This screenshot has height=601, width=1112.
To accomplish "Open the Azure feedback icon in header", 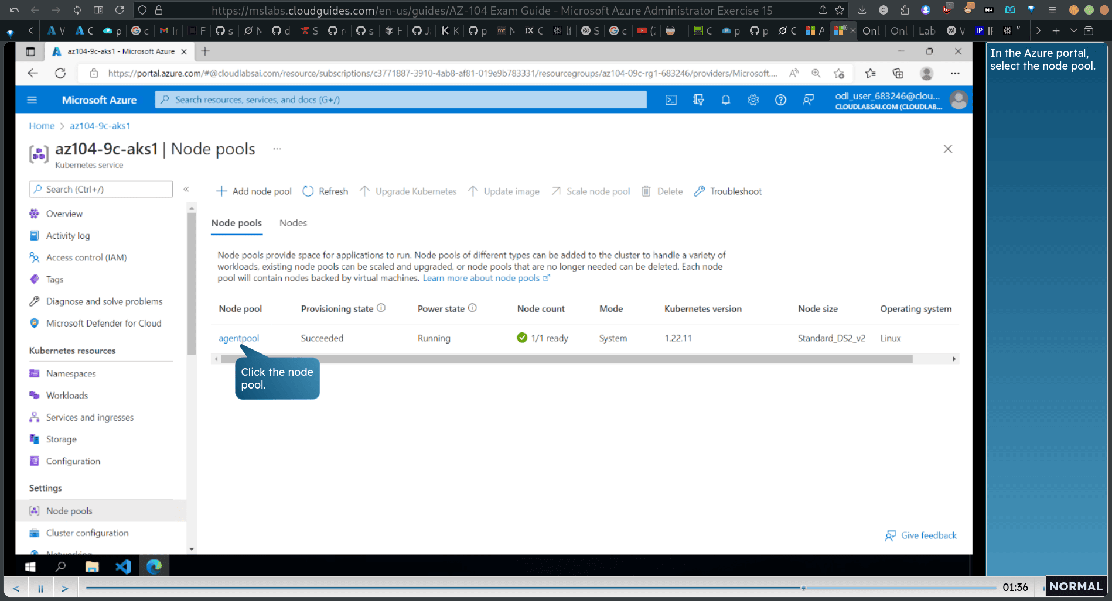I will coord(808,100).
